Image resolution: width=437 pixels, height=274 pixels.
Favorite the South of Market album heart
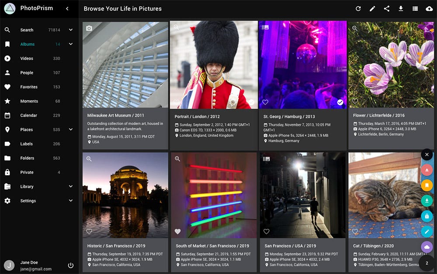pyautogui.click(x=177, y=231)
